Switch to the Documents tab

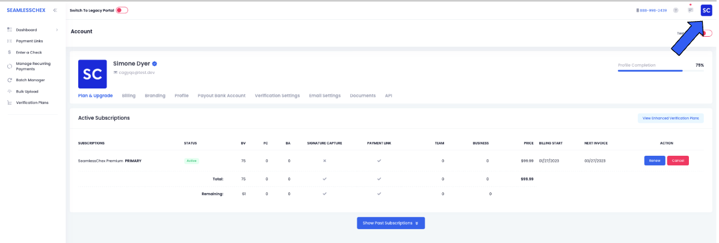coord(363,96)
